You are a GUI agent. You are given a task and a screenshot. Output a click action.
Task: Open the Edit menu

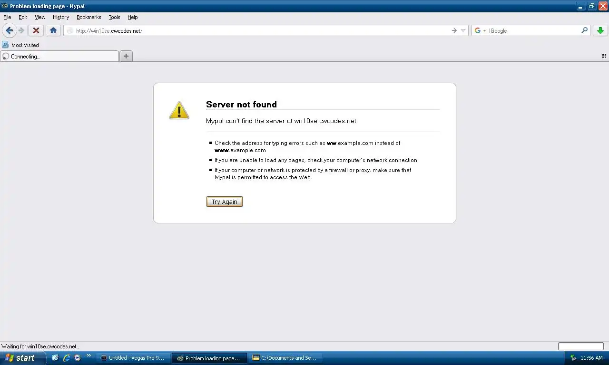click(23, 17)
